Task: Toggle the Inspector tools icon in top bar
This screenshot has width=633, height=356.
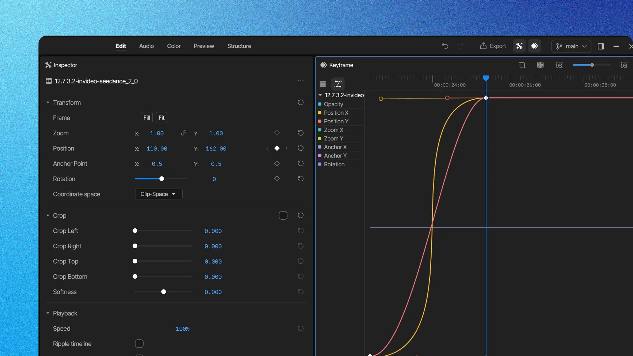Action: pos(519,46)
